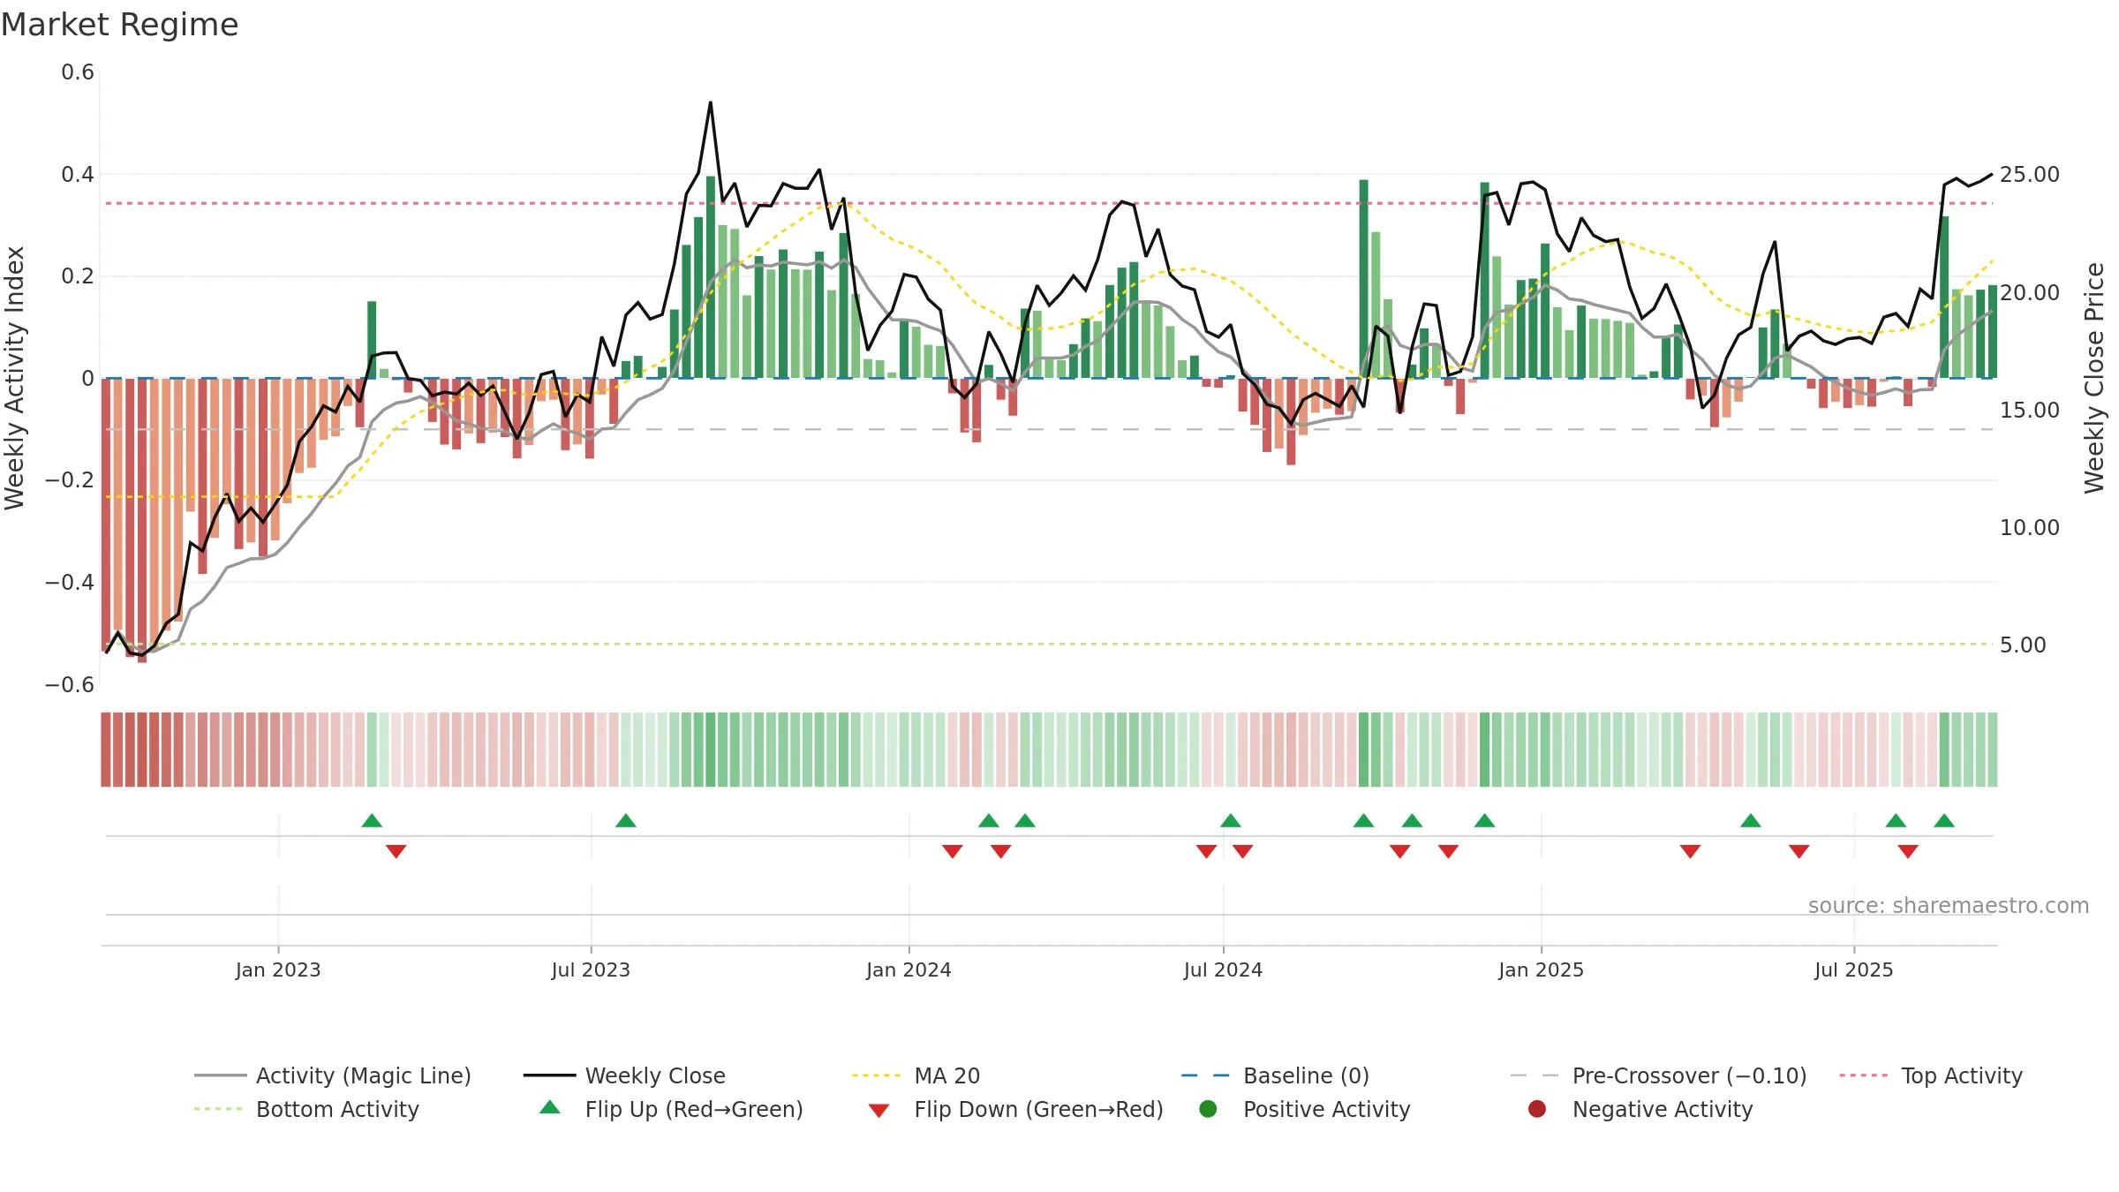Click the Jul 2024 axis label
The image size is (2119, 1192).
pos(1223,969)
